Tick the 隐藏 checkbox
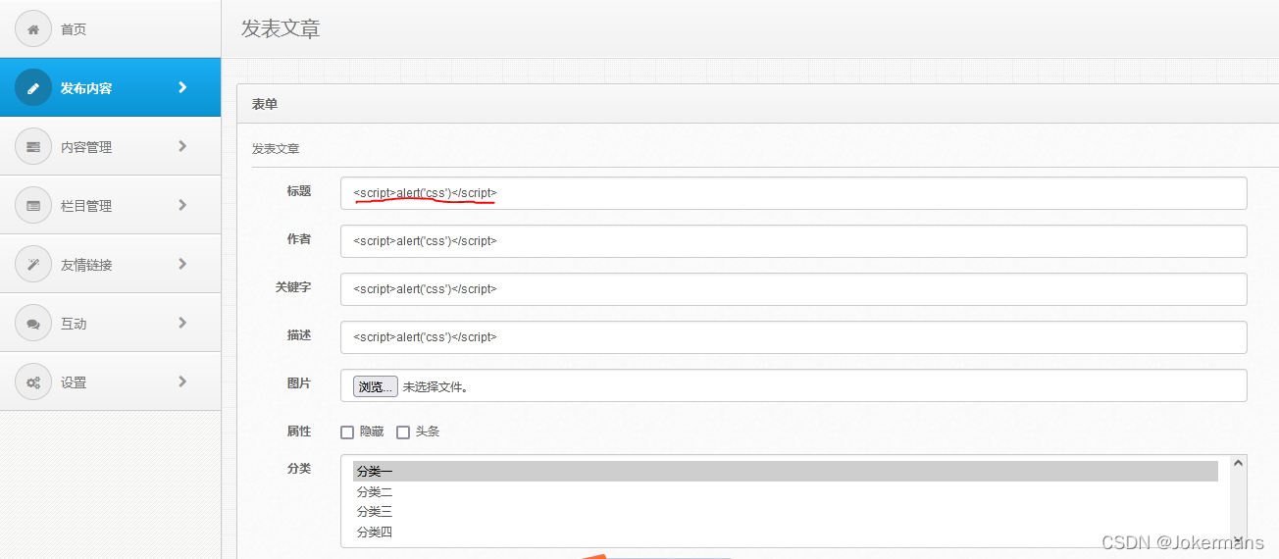 pyautogui.click(x=347, y=432)
